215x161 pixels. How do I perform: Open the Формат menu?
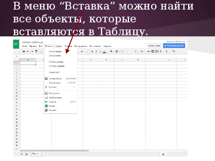59,46
